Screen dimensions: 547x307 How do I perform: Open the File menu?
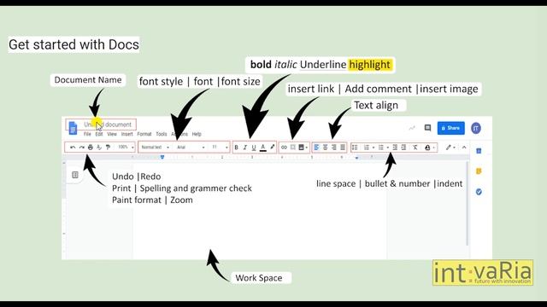point(87,134)
